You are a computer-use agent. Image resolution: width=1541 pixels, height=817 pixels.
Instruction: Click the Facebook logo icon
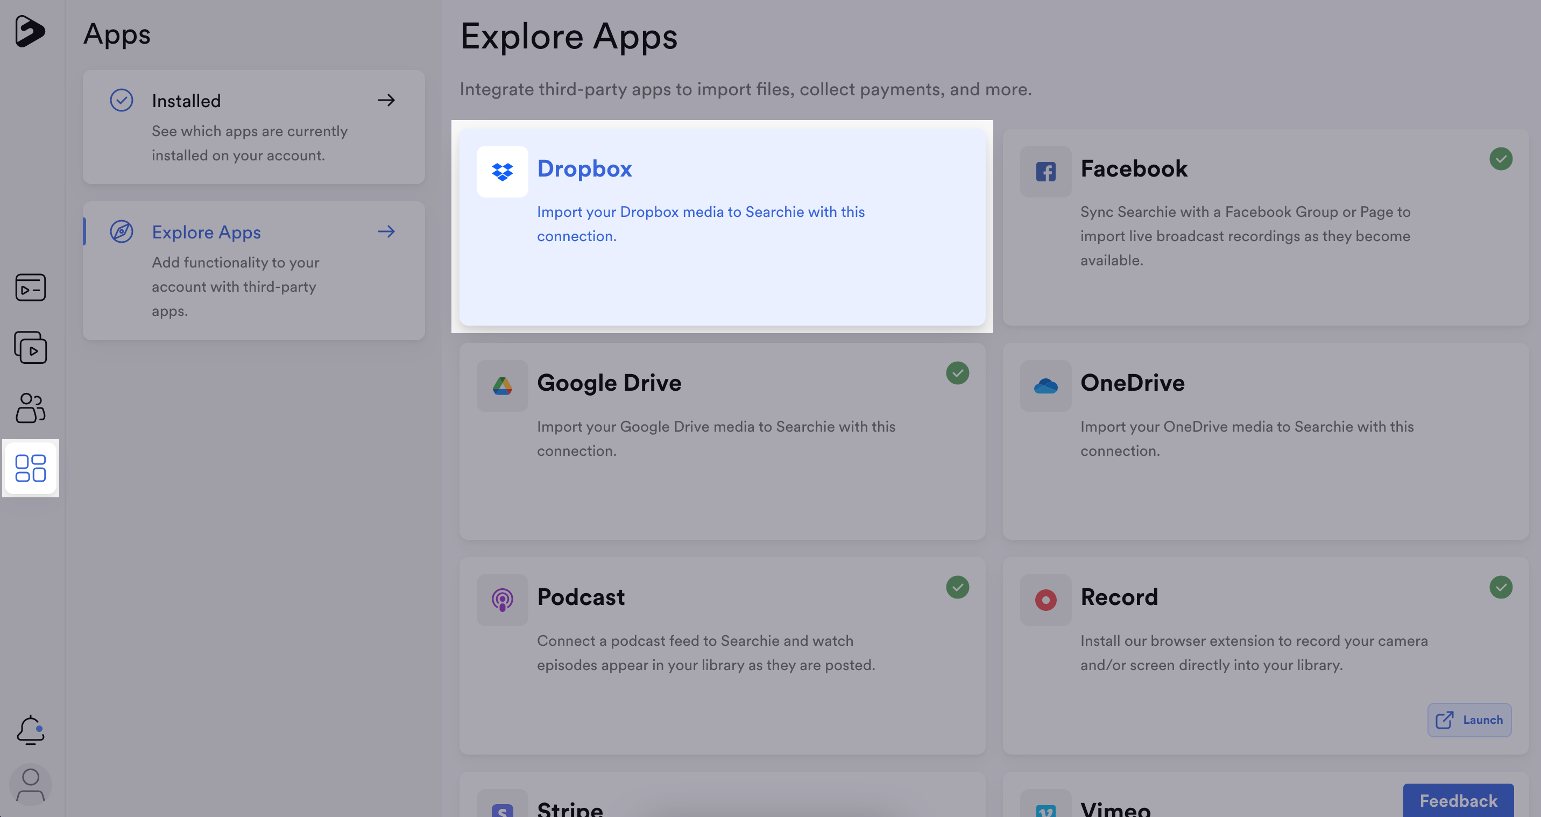(1045, 172)
